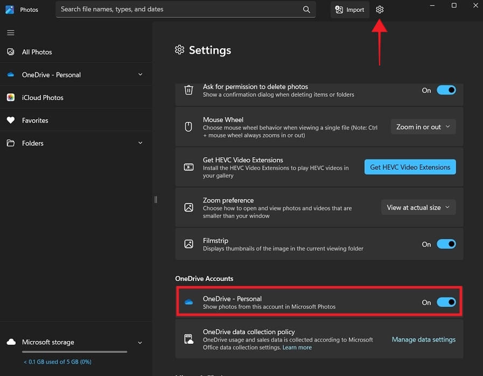This screenshot has height=376, width=483.
Task: Open the Settings gear icon
Action: pos(380,9)
